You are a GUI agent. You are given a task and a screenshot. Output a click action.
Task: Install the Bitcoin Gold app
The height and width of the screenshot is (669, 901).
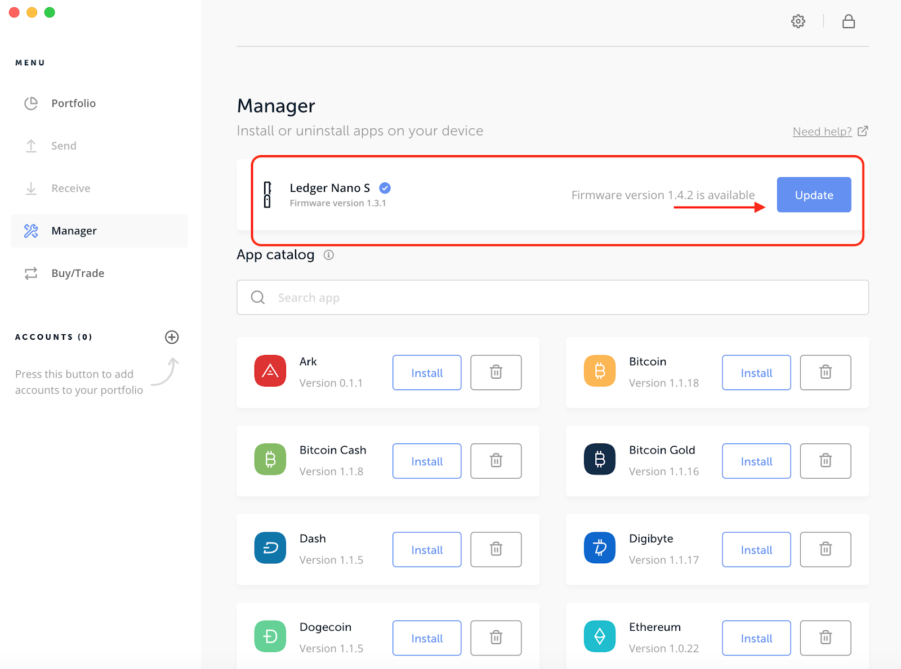756,461
